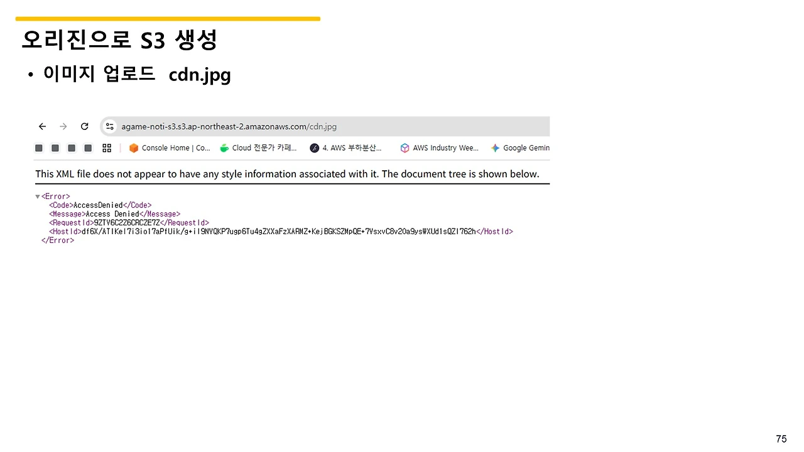Click the back navigation arrow
Image resolution: width=804 pixels, height=452 pixels.
(x=42, y=126)
